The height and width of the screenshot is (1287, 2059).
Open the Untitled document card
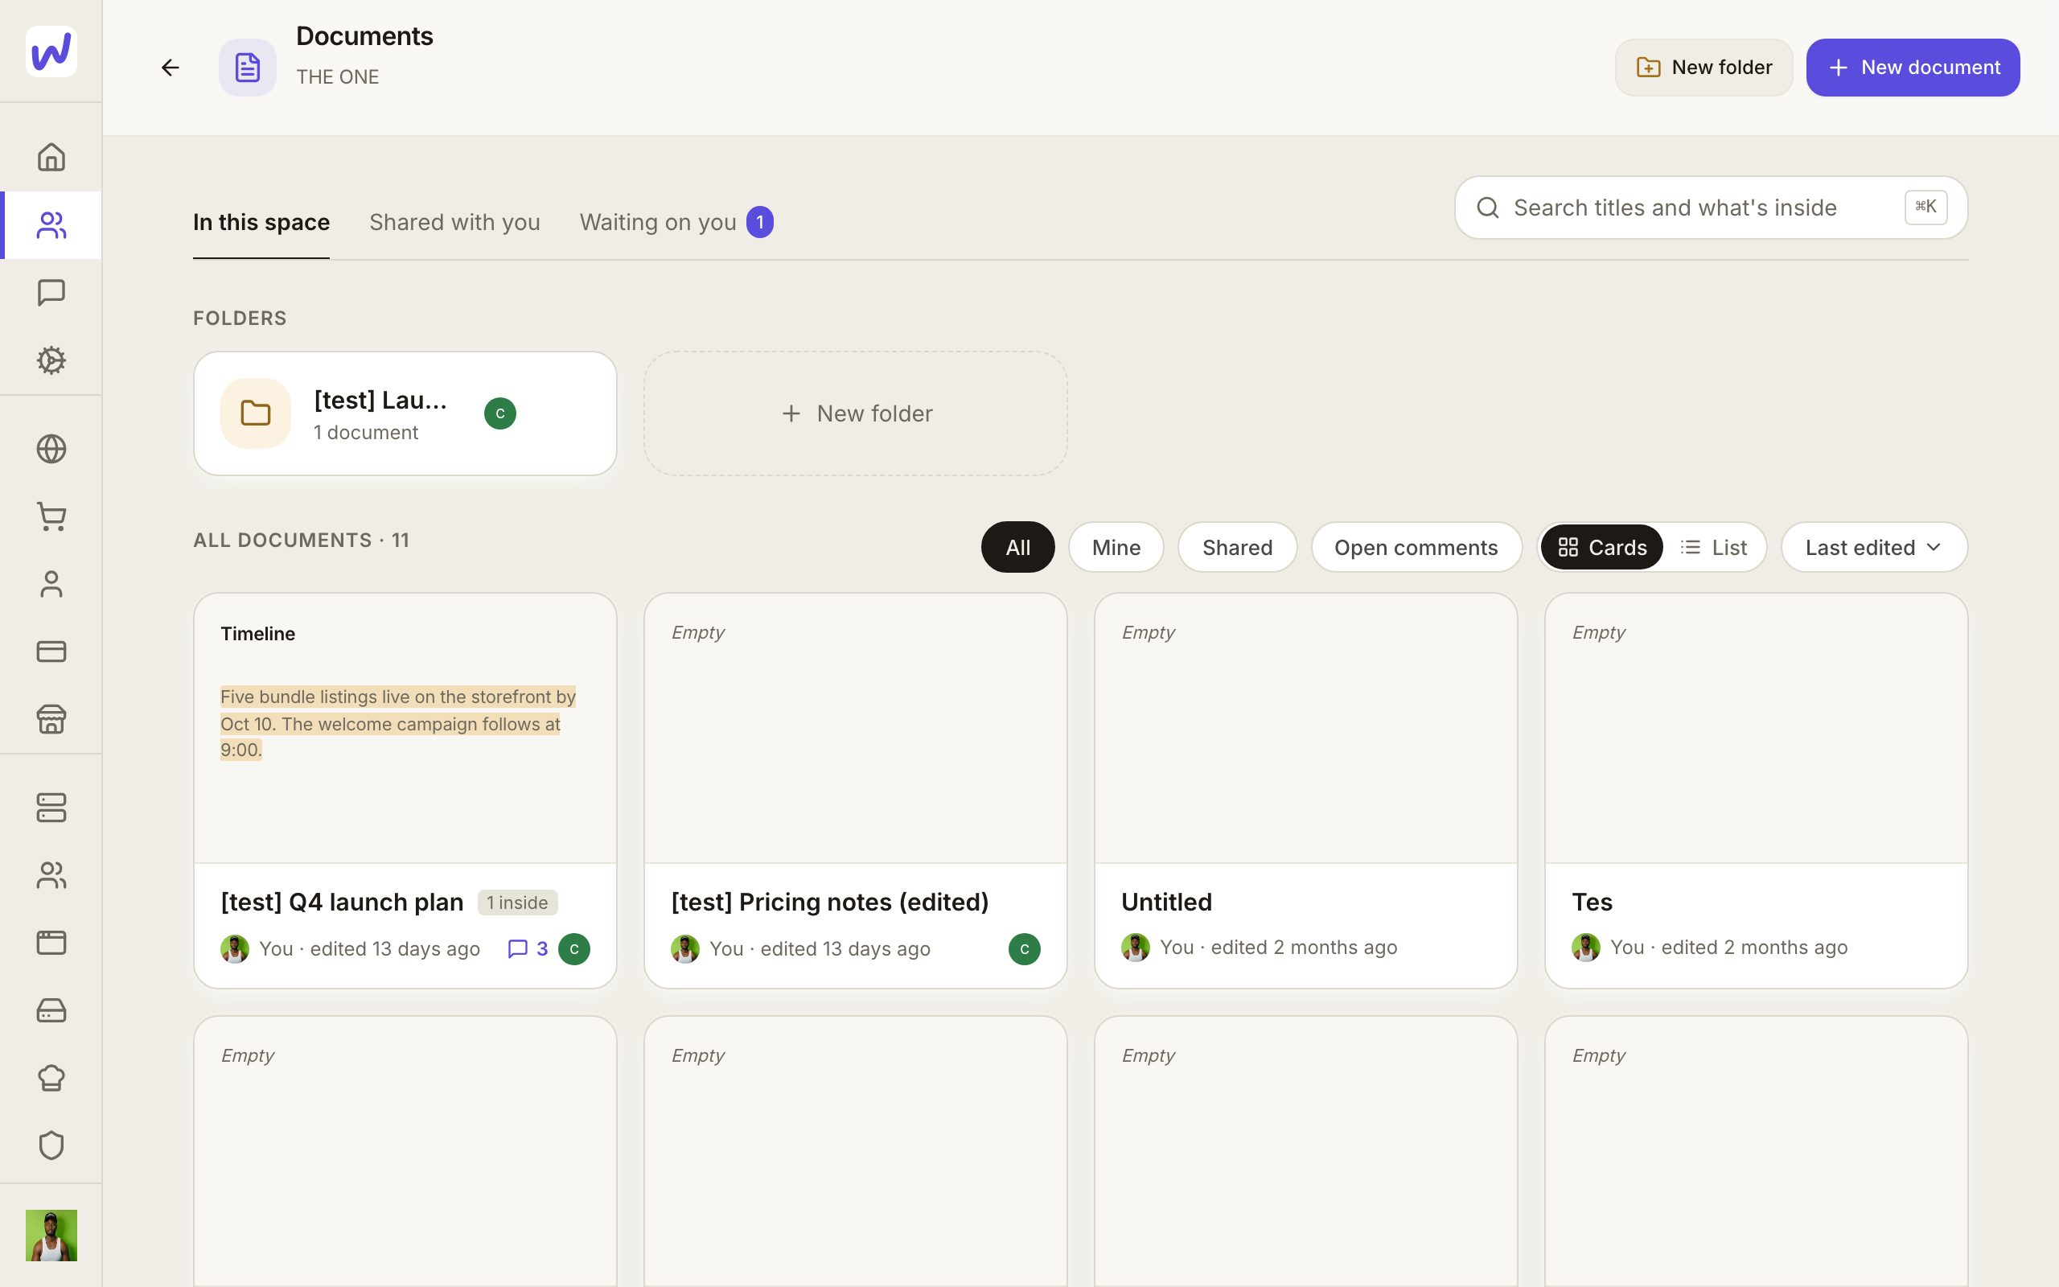pos(1305,791)
